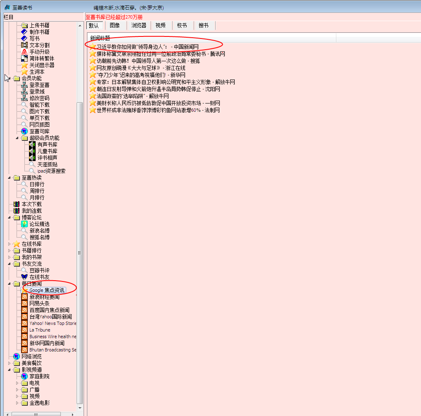Click the 本次下载 books icon
The image size is (421, 416).
coord(17,204)
